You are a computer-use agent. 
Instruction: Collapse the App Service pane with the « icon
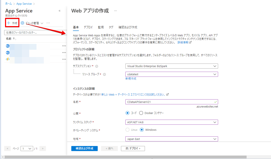(59, 11)
